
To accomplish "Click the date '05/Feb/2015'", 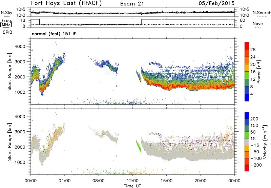I will tap(216, 3).
